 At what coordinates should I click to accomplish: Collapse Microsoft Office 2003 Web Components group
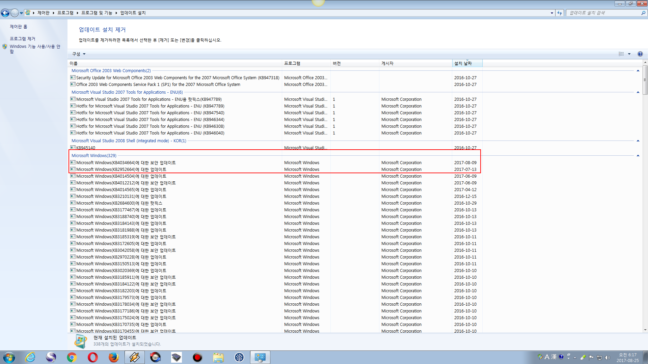point(638,71)
